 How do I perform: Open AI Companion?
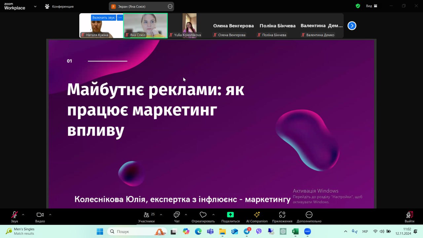[x=257, y=217]
